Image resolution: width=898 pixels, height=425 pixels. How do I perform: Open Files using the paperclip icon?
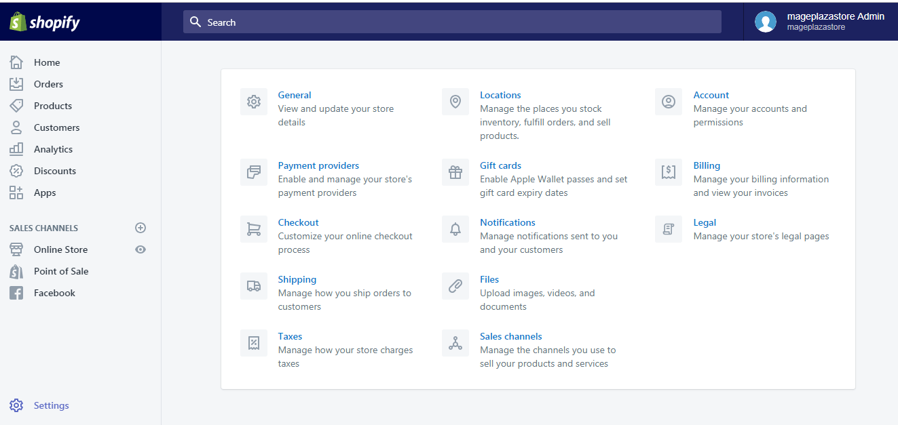point(455,285)
